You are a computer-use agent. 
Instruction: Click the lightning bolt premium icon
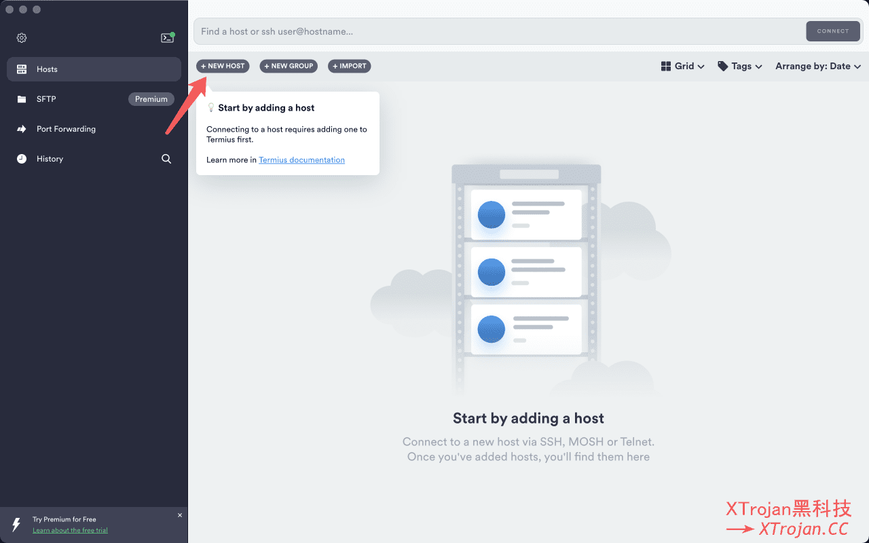(16, 525)
